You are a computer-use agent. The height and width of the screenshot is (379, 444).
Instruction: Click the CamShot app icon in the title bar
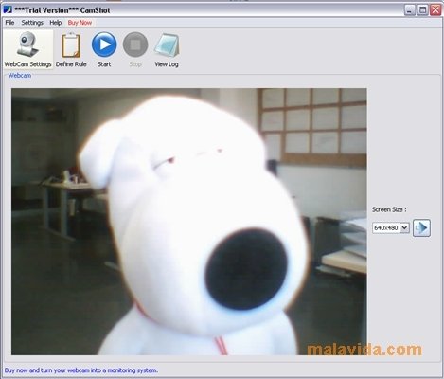8,9
